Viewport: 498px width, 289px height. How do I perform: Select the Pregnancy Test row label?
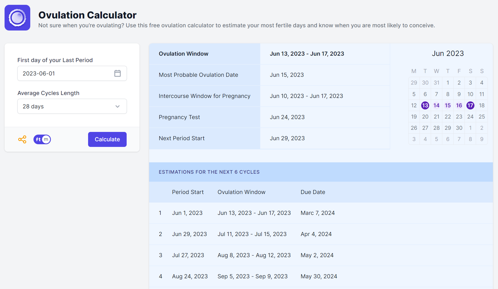click(x=179, y=117)
